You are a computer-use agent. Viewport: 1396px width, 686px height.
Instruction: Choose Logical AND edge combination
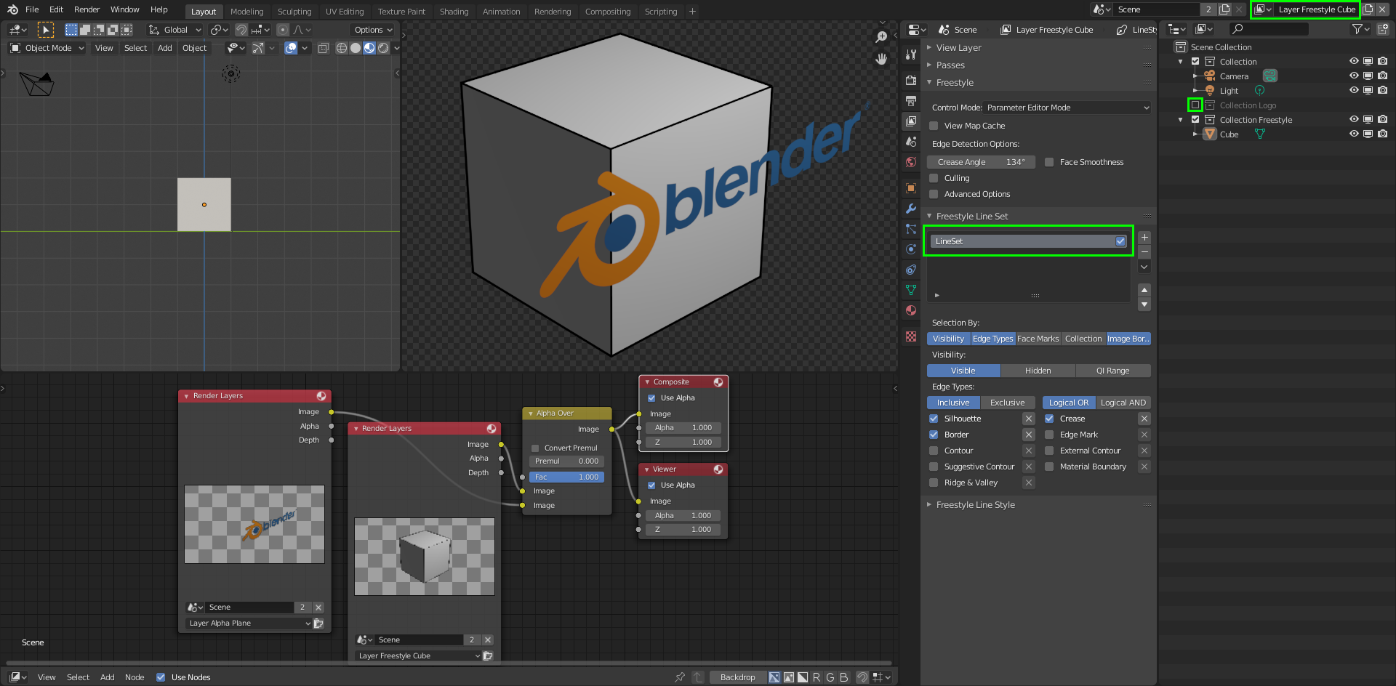(x=1123, y=403)
